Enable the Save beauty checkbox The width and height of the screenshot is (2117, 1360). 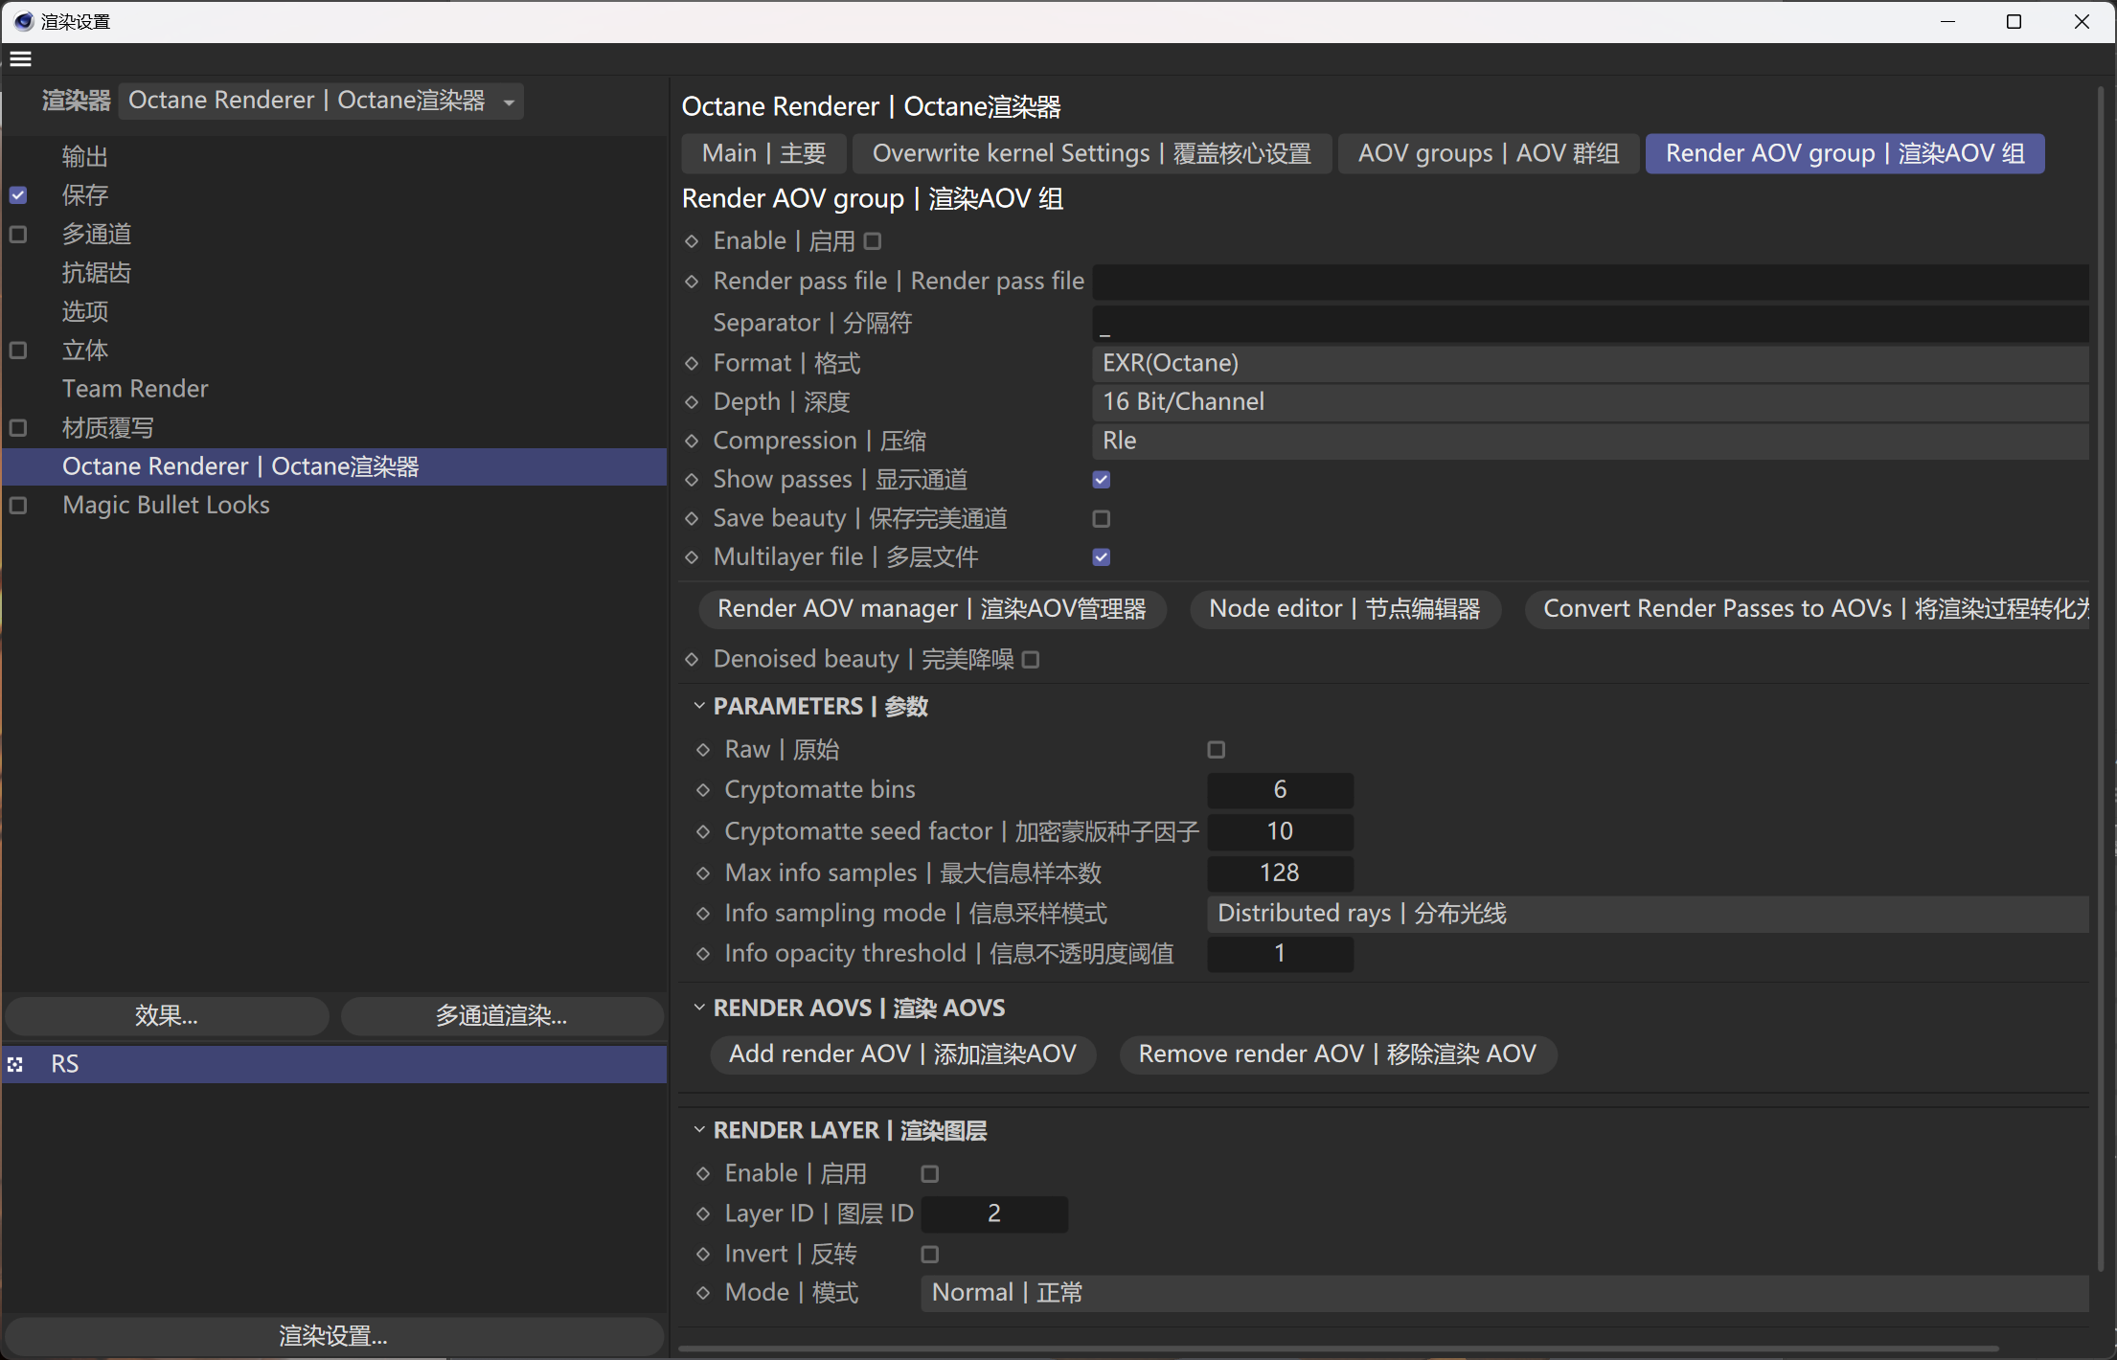point(1101,518)
